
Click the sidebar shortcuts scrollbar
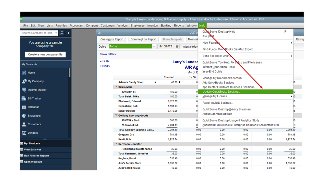(70, 73)
